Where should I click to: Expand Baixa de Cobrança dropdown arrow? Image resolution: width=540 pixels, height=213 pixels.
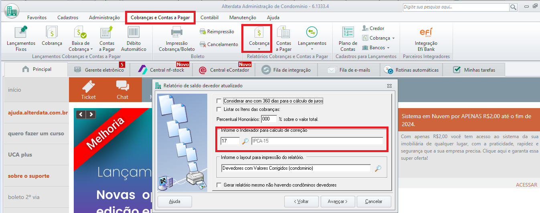click(91, 49)
